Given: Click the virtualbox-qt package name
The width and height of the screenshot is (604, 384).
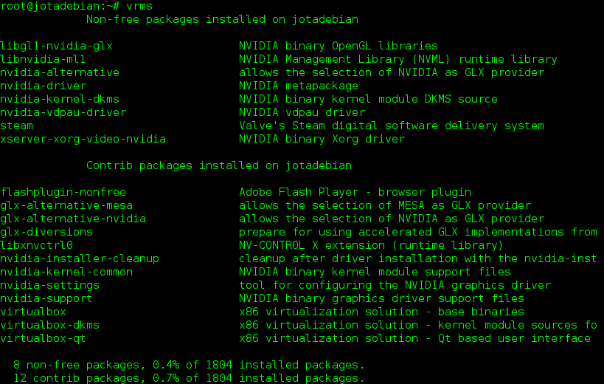Looking at the screenshot, I should click(x=43, y=338).
